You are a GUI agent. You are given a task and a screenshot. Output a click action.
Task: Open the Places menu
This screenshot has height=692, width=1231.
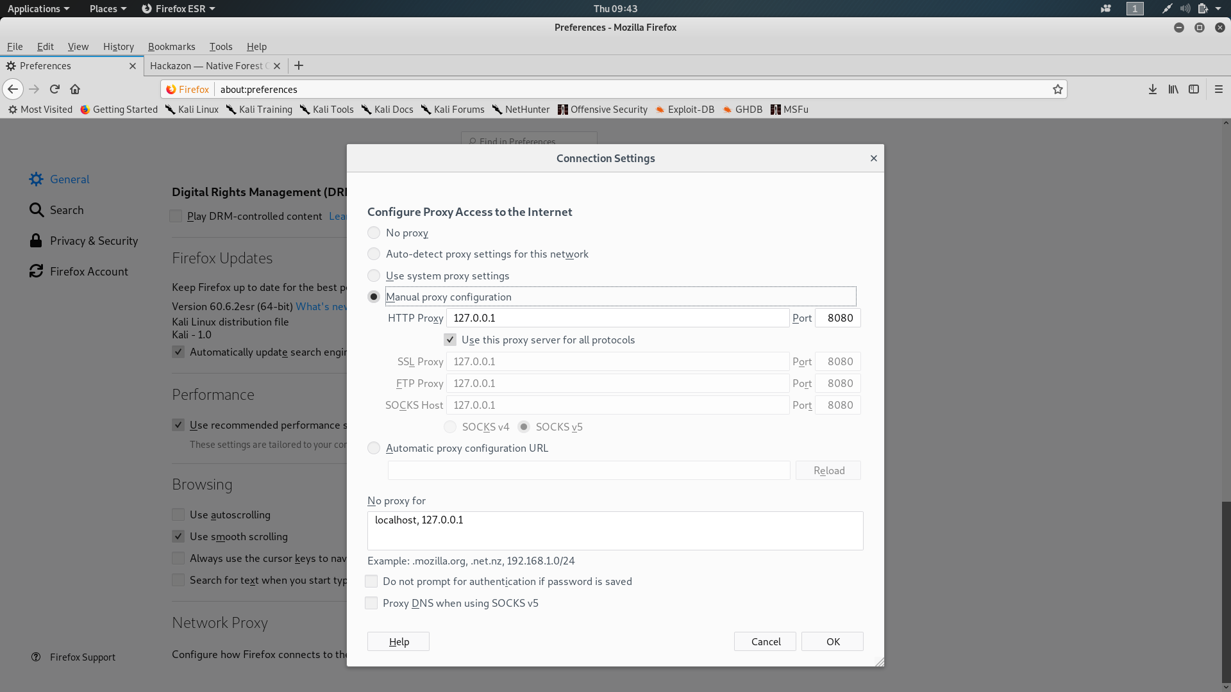[x=104, y=8]
